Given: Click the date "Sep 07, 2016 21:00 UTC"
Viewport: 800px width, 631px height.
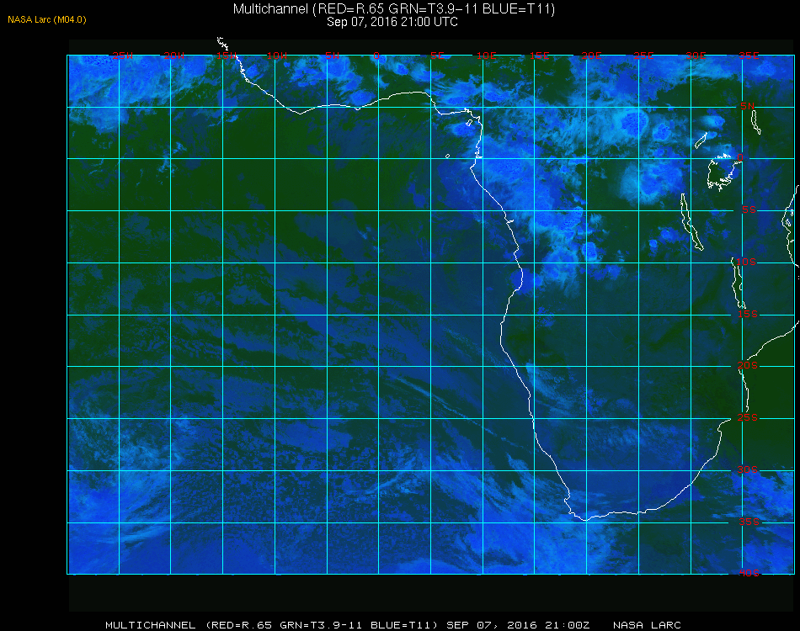Looking at the screenshot, I should tap(392, 22).
